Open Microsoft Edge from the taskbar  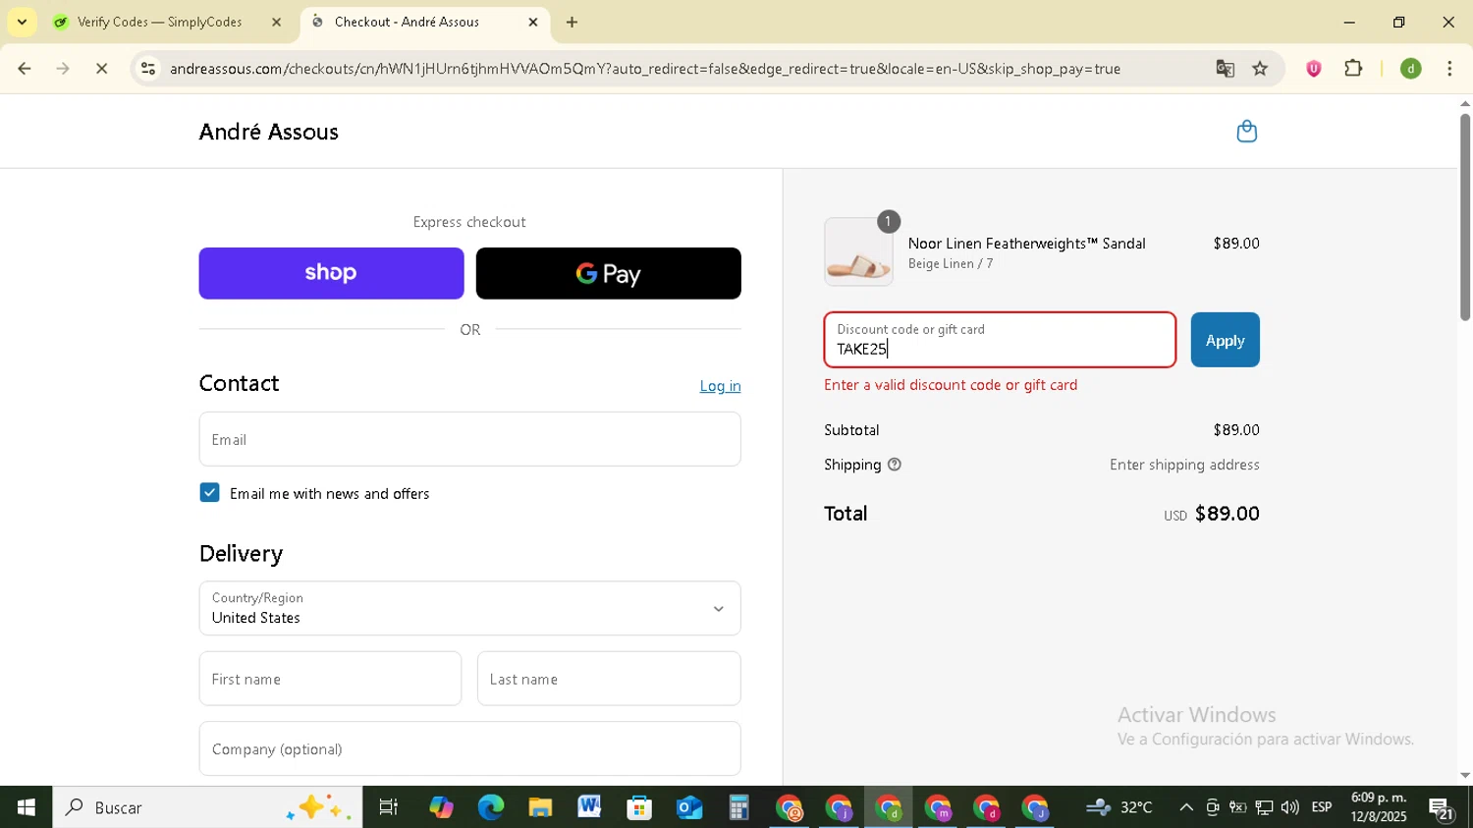click(490, 807)
